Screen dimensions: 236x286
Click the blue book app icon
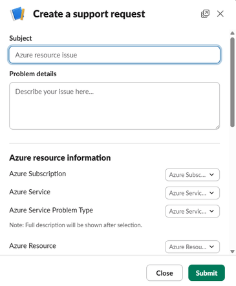click(x=17, y=14)
